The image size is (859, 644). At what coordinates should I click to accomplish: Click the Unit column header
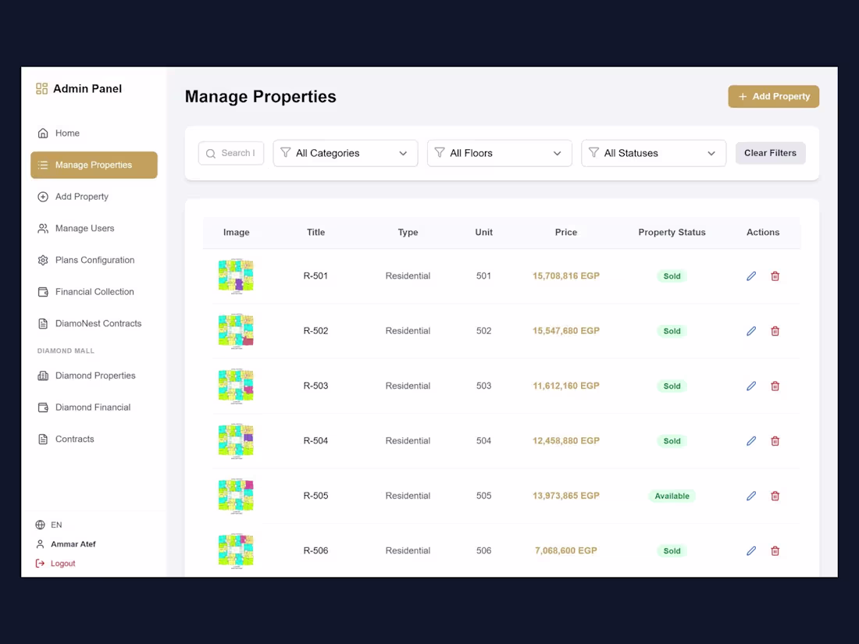(483, 232)
